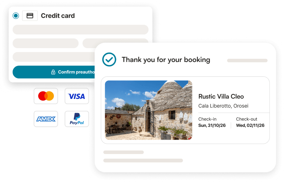This screenshot has width=284, height=182.
Task: Click the VISA payment logo
Action: [77, 96]
